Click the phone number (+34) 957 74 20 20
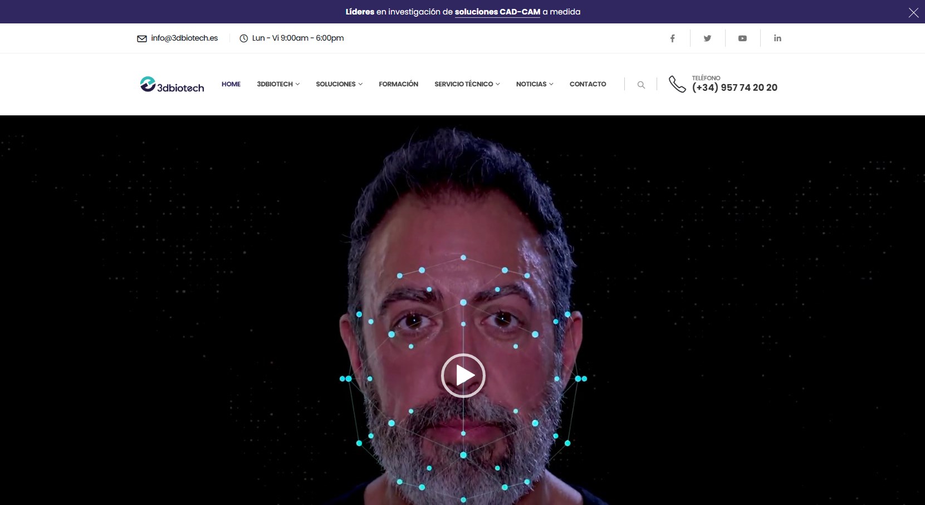The height and width of the screenshot is (505, 925). [735, 88]
